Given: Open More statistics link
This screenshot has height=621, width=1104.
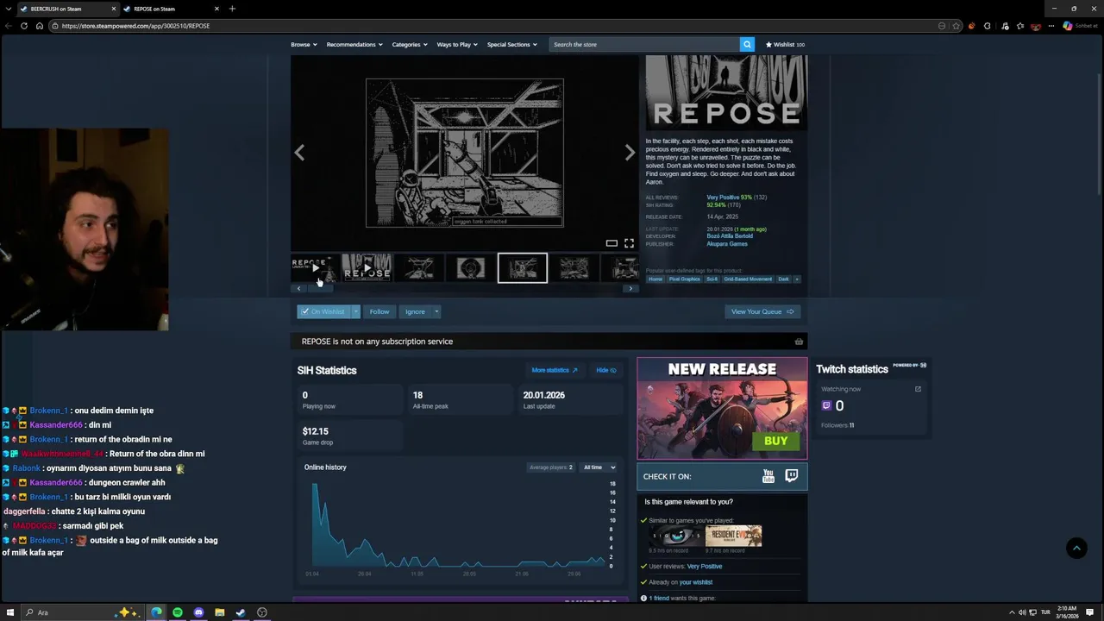Looking at the screenshot, I should (555, 370).
